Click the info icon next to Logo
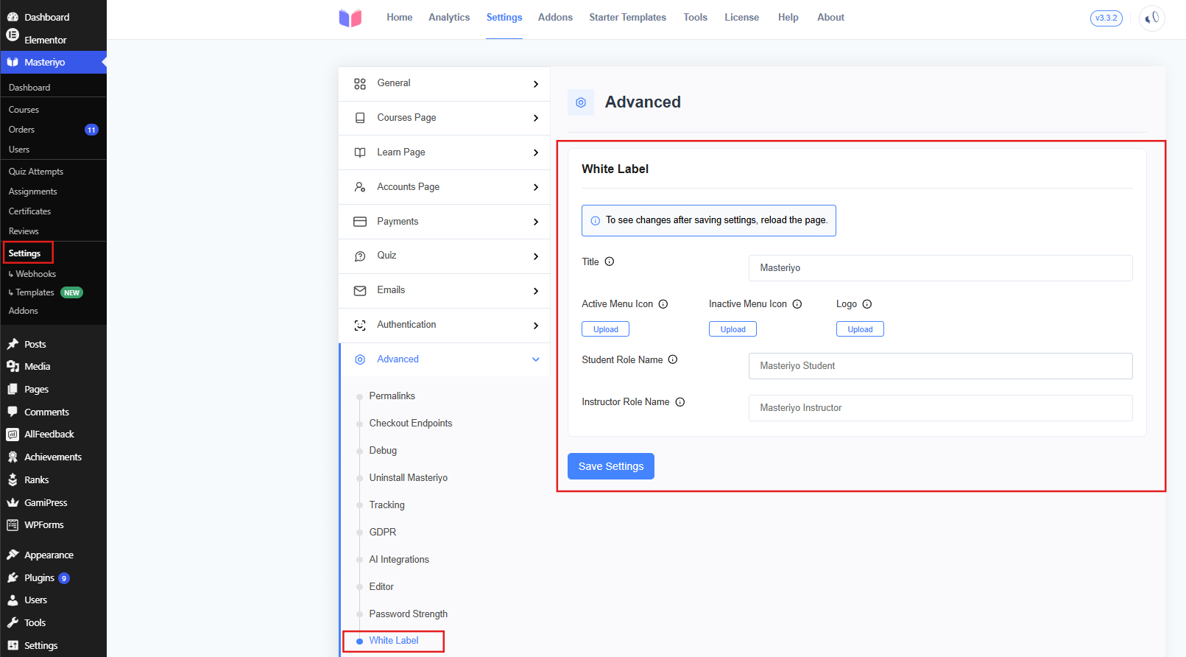1186x657 pixels. point(867,304)
